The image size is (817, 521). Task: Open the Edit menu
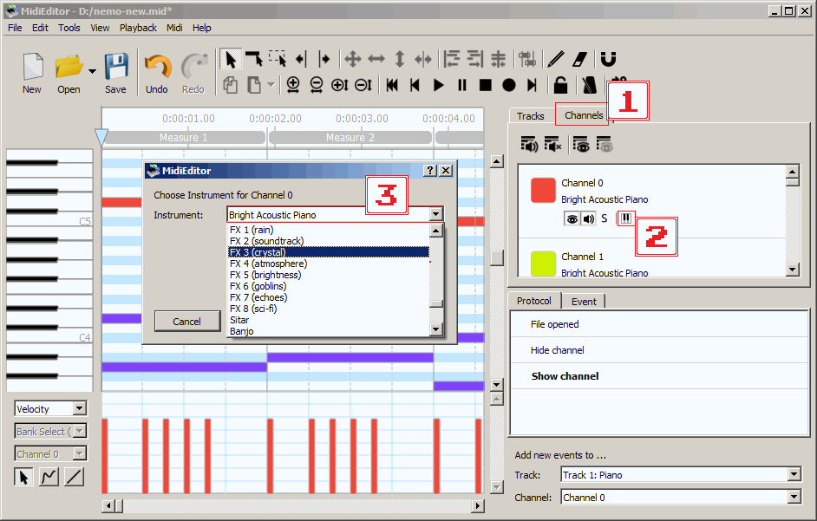pos(40,28)
